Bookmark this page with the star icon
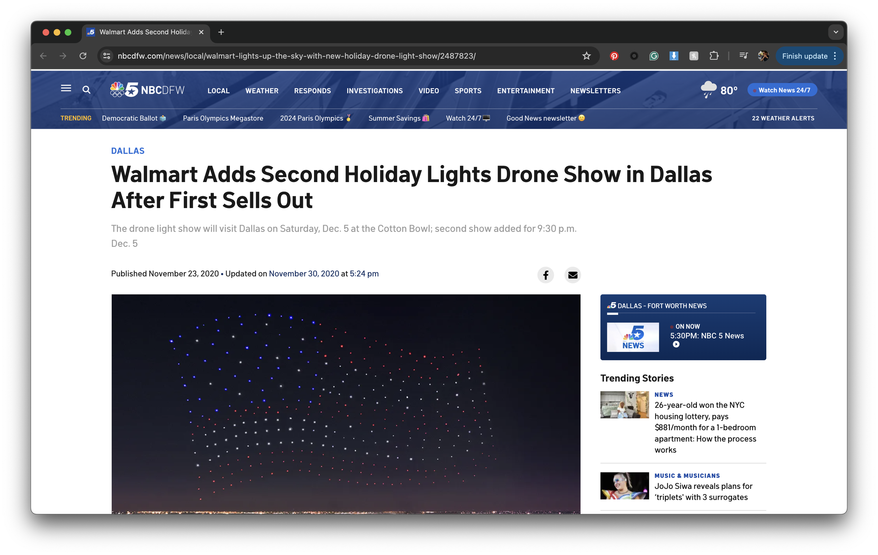 (586, 56)
